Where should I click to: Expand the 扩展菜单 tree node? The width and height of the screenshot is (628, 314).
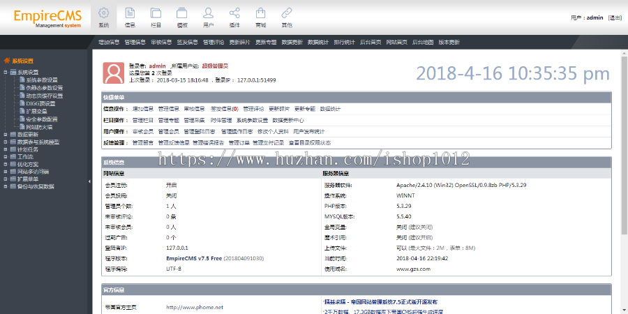[x=6, y=179]
